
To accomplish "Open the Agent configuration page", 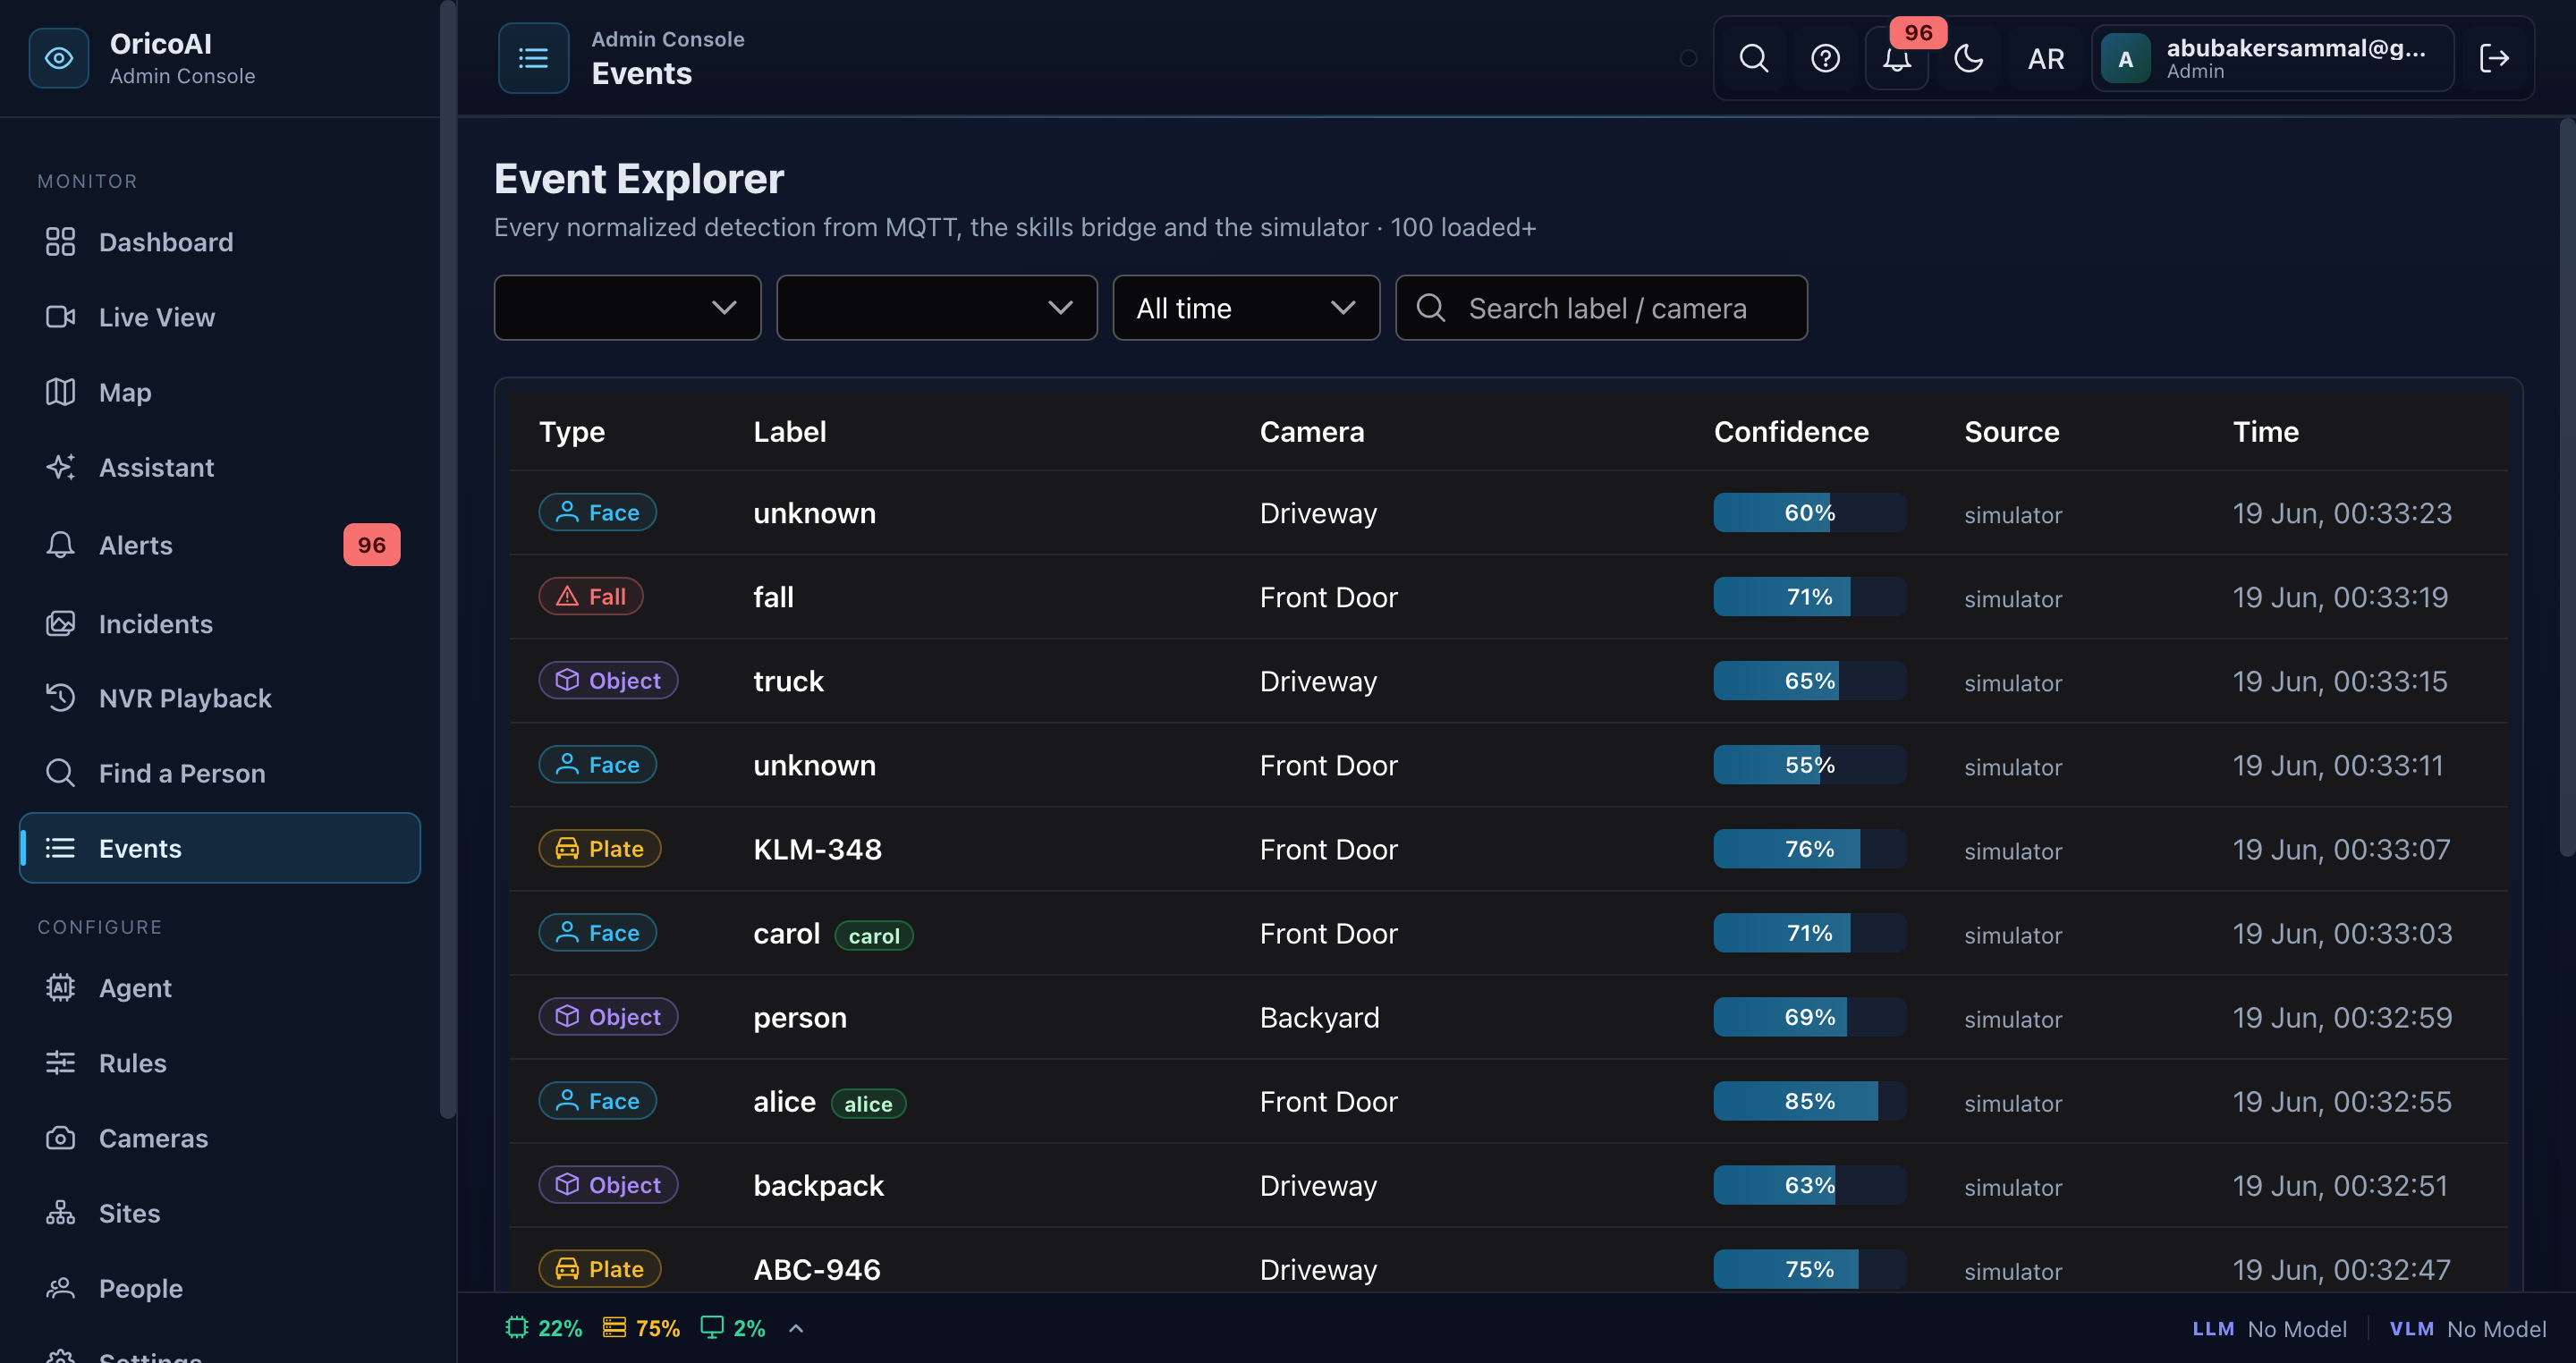I will (x=220, y=988).
